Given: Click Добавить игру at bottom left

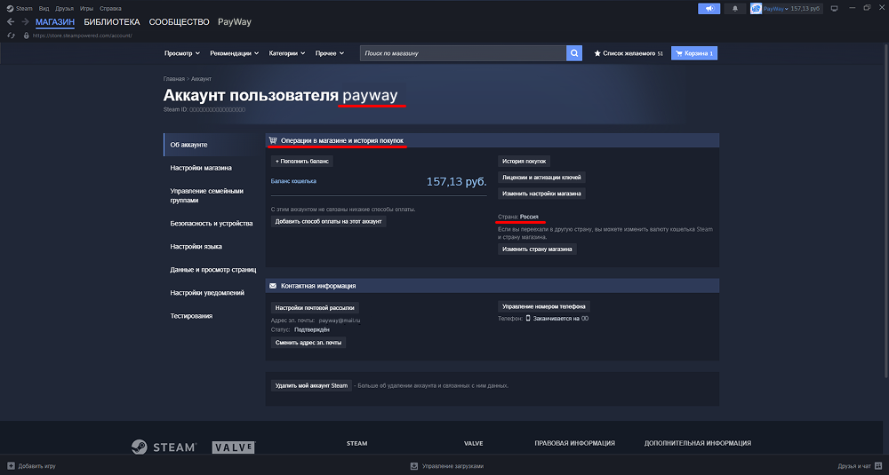Looking at the screenshot, I should click(36, 466).
